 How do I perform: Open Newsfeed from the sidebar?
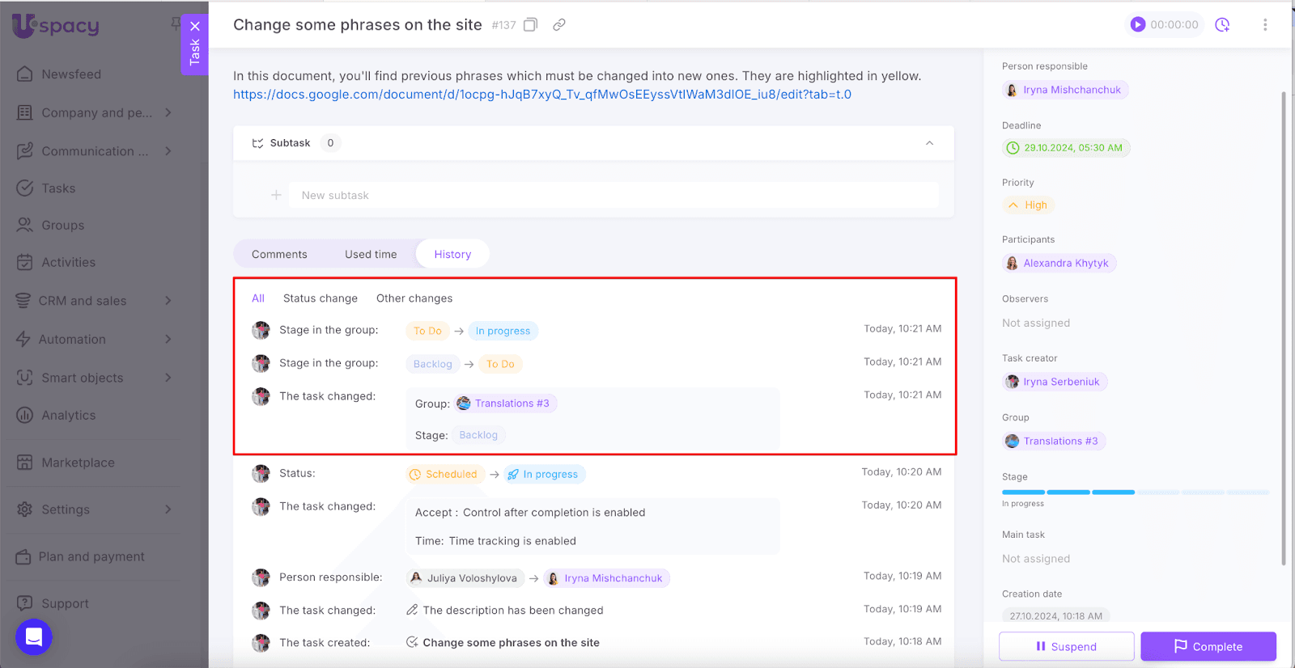[x=71, y=74]
